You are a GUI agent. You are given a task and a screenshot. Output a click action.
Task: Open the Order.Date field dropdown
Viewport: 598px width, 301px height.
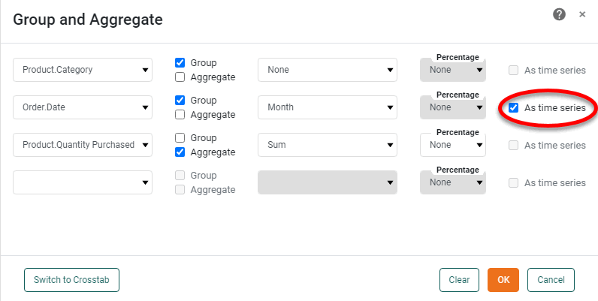83,107
